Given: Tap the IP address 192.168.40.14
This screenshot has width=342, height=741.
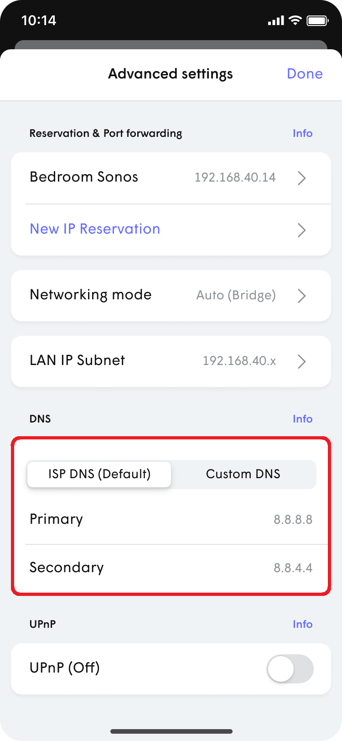Looking at the screenshot, I should tap(235, 177).
